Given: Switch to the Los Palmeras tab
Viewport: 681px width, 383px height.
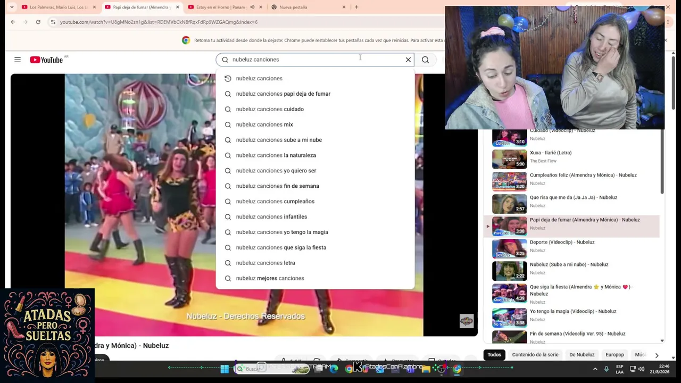Looking at the screenshot, I should 59,7.
